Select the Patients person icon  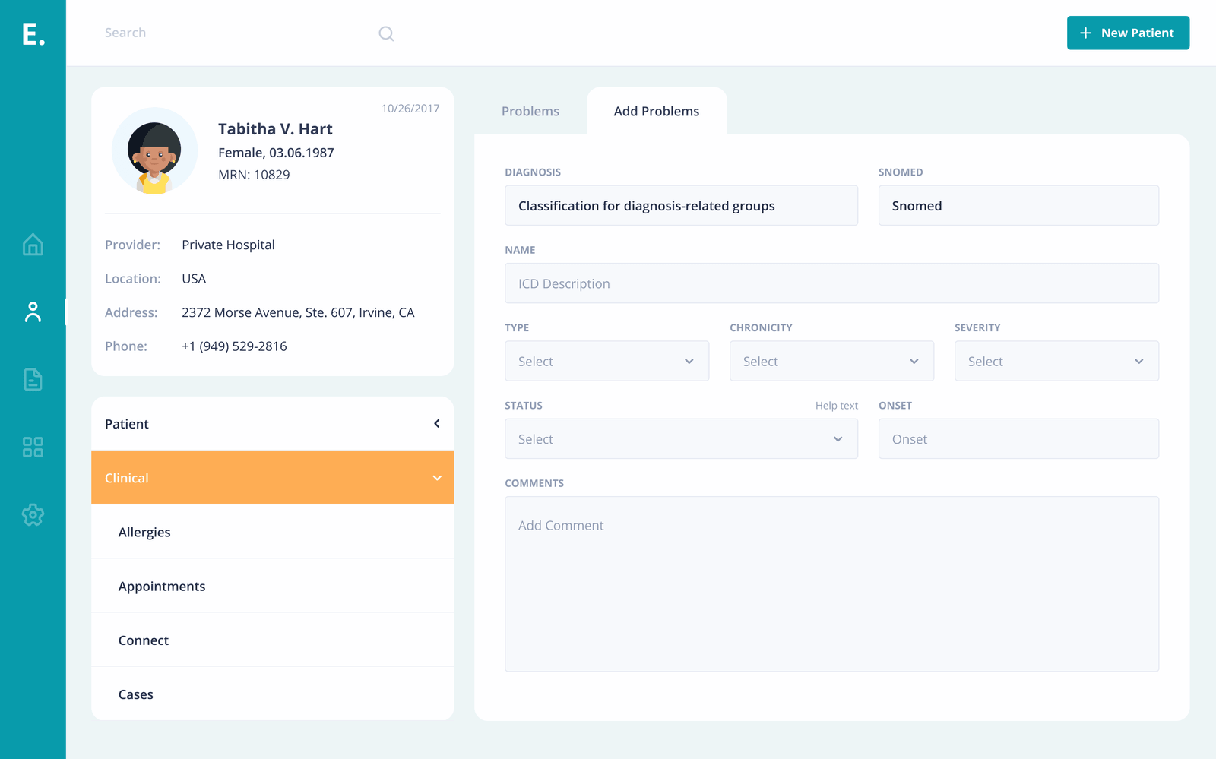(33, 312)
